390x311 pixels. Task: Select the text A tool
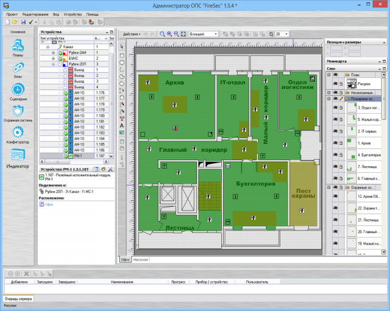click(x=122, y=126)
